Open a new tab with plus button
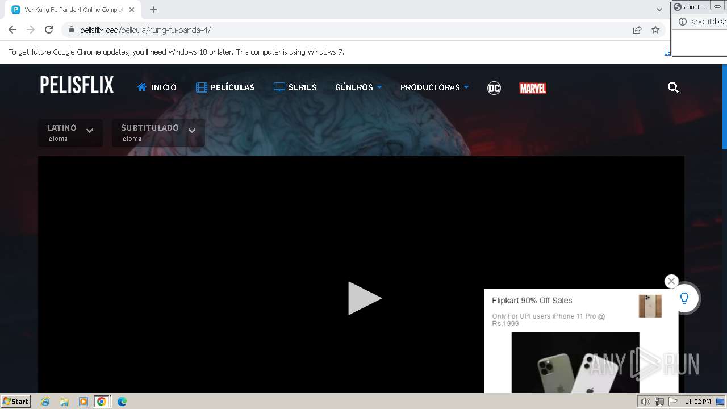 [x=153, y=10]
